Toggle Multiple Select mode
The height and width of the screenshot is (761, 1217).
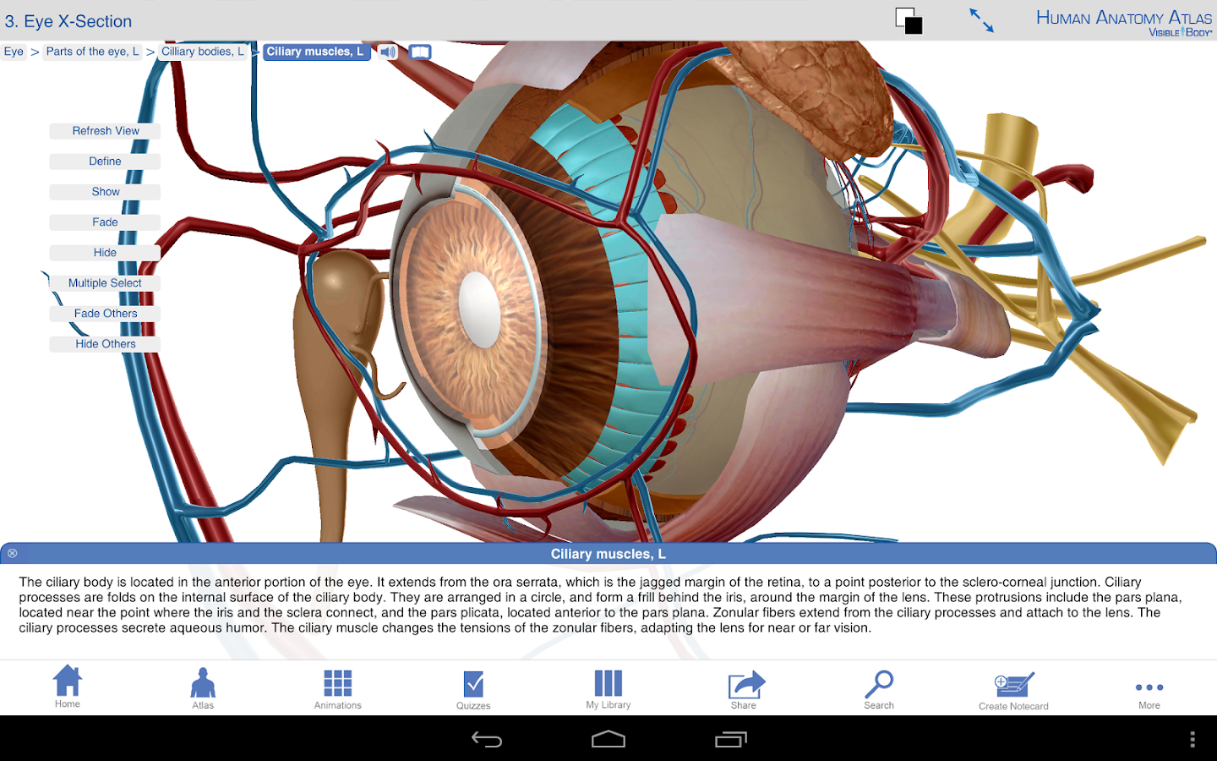tap(105, 283)
